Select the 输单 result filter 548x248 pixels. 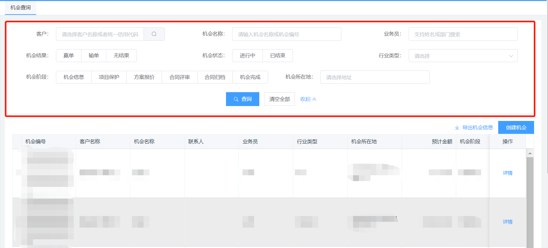94,56
